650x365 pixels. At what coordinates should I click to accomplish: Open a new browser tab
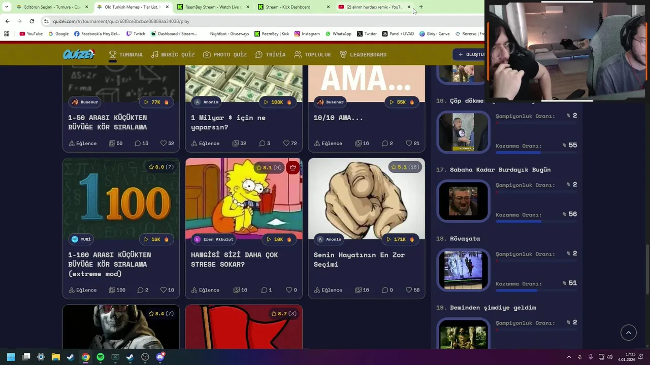tap(421, 7)
